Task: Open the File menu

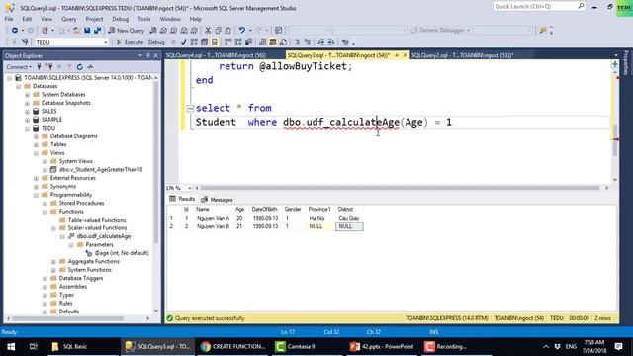Action: pos(9,19)
